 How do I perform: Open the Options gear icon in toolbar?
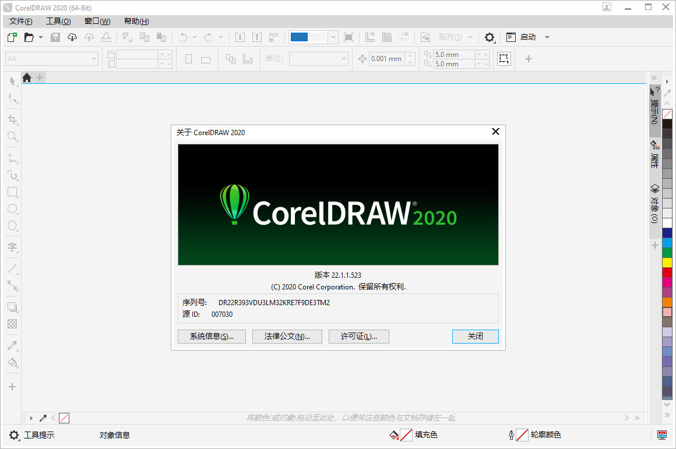click(490, 37)
